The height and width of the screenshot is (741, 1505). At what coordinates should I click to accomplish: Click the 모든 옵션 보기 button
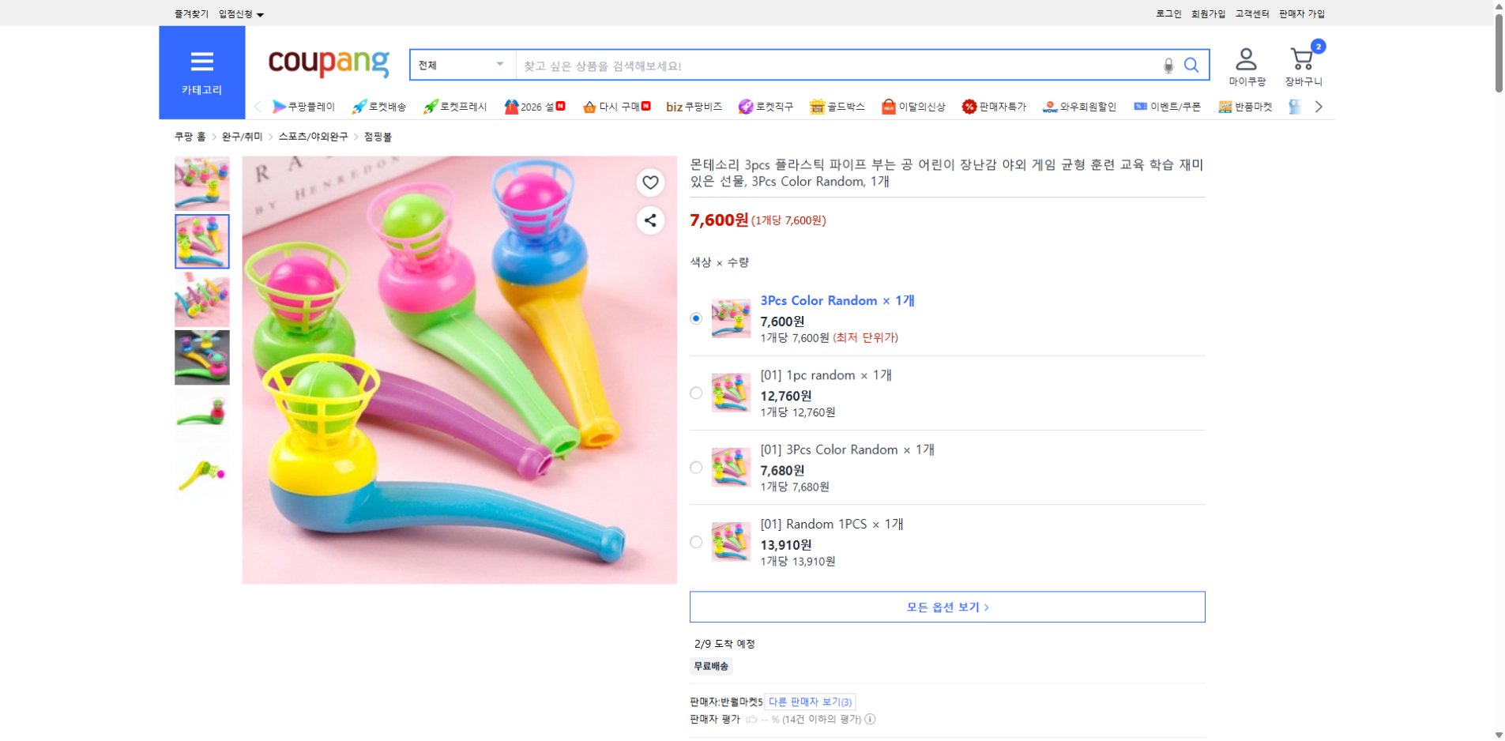pos(946,607)
